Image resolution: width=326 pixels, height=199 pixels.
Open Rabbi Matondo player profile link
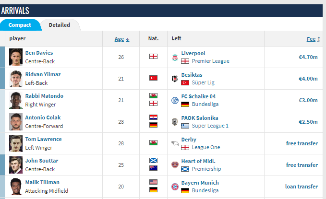(x=44, y=96)
